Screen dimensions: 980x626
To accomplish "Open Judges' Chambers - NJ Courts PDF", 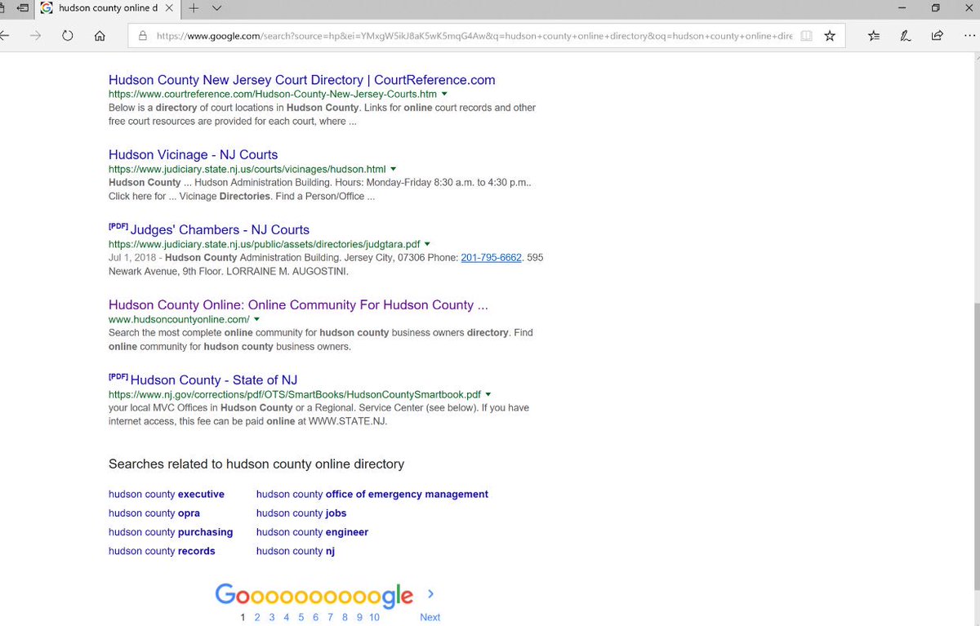I will tap(220, 230).
